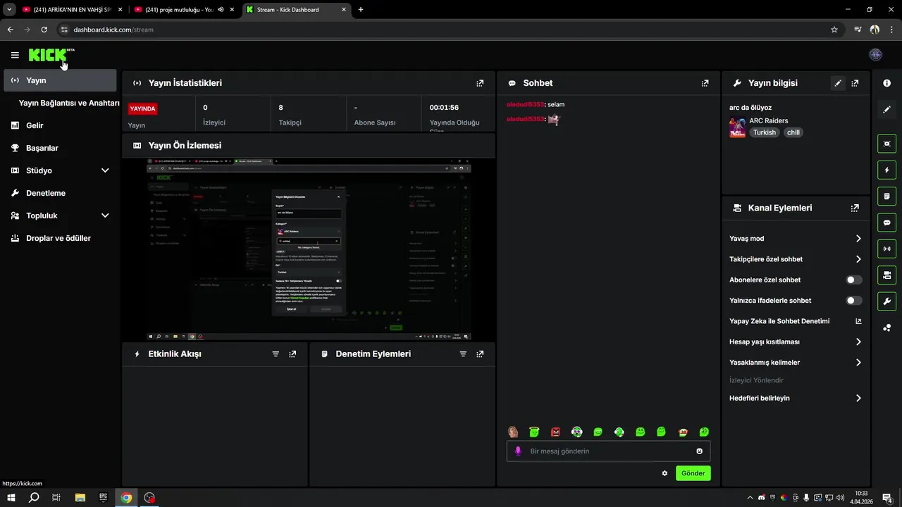Image resolution: width=902 pixels, height=507 pixels.
Task: Open the emoji picker in the chat input
Action: pos(700,451)
